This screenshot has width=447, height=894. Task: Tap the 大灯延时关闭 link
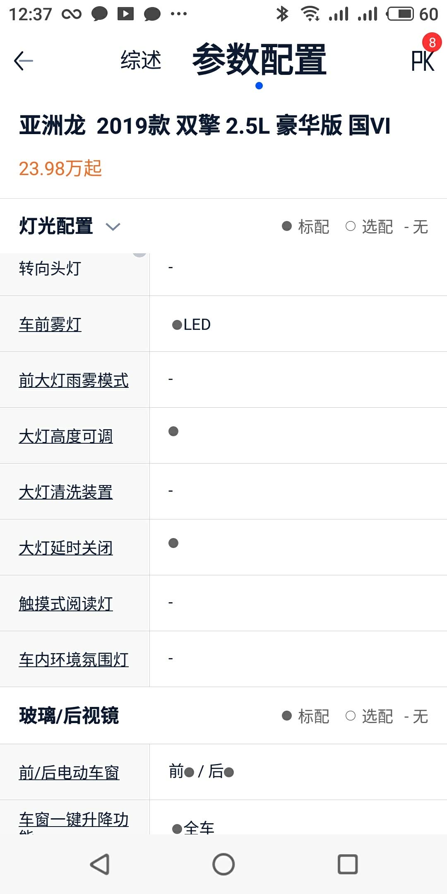[x=66, y=548]
